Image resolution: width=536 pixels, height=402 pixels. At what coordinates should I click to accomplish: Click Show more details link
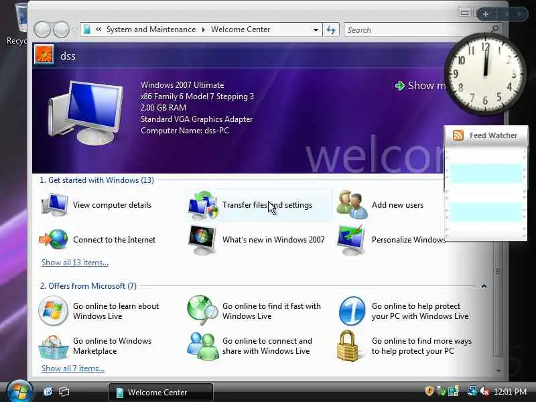[421, 86]
